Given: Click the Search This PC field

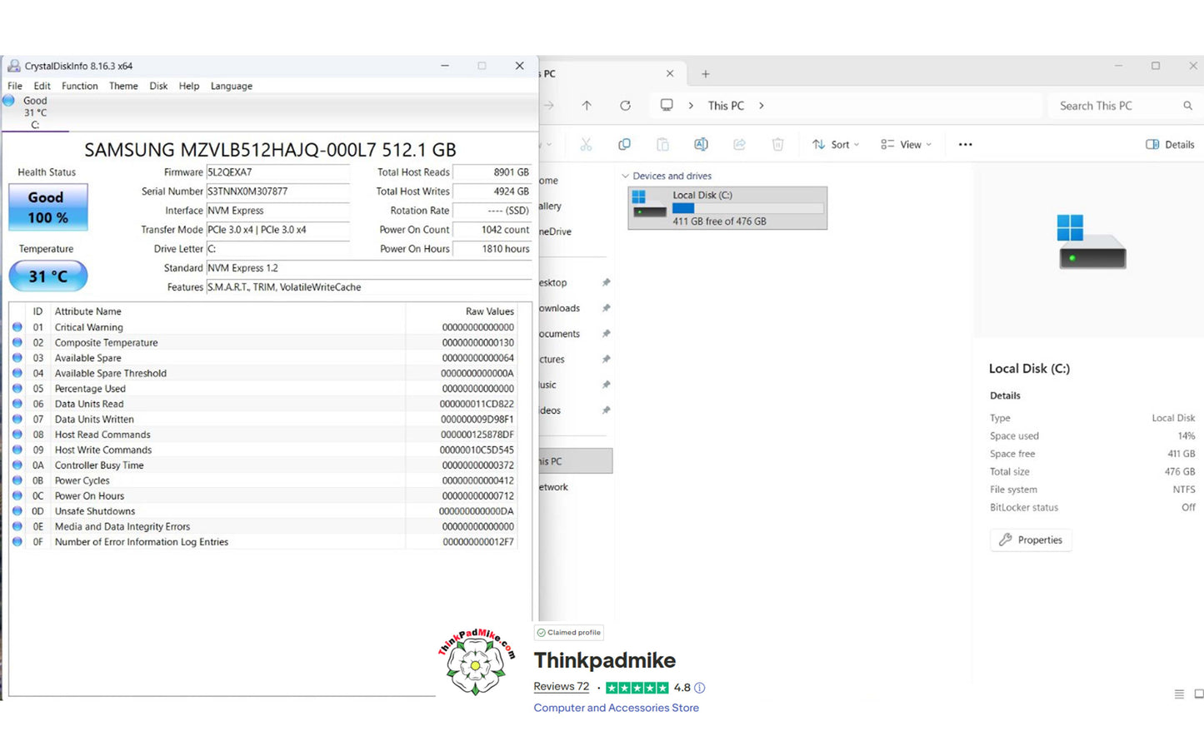Looking at the screenshot, I should tap(1117, 106).
